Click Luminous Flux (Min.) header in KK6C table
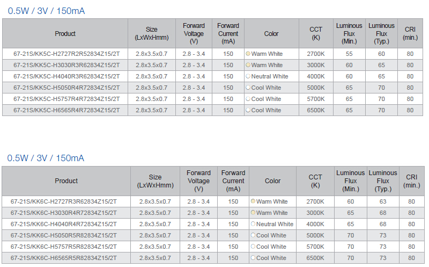The image size is (429, 267). tap(351, 181)
